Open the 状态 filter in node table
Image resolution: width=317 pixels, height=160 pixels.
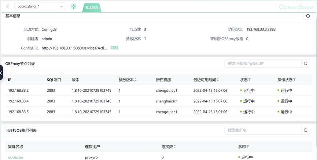[x=250, y=80]
